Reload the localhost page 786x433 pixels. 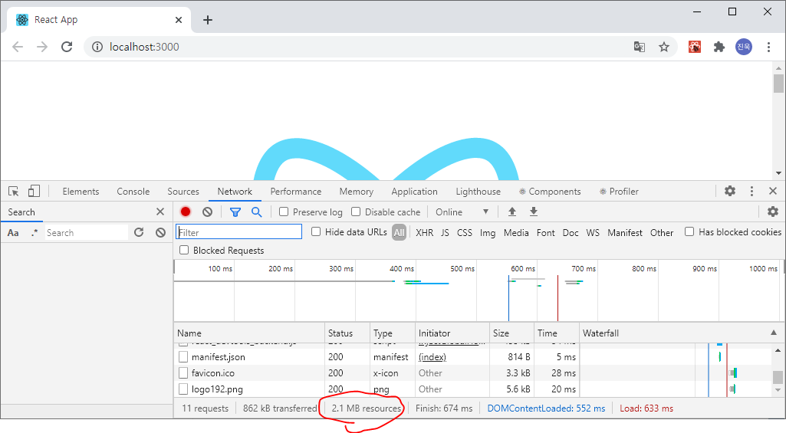67,47
